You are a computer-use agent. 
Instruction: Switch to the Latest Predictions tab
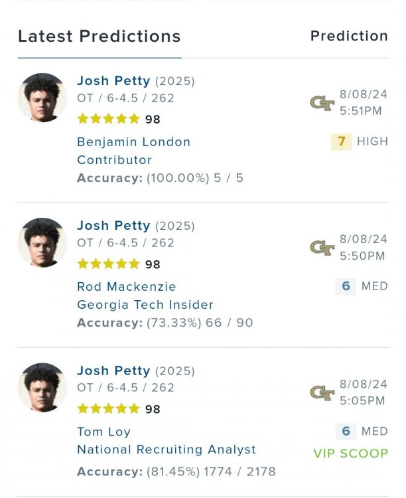pyautogui.click(x=100, y=37)
